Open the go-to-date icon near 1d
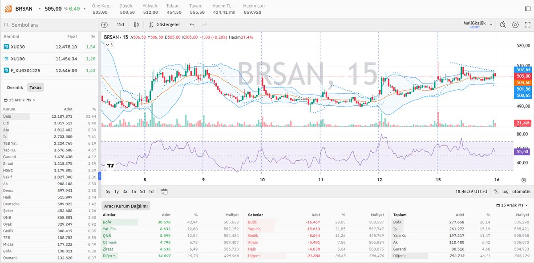 [x=164, y=191]
